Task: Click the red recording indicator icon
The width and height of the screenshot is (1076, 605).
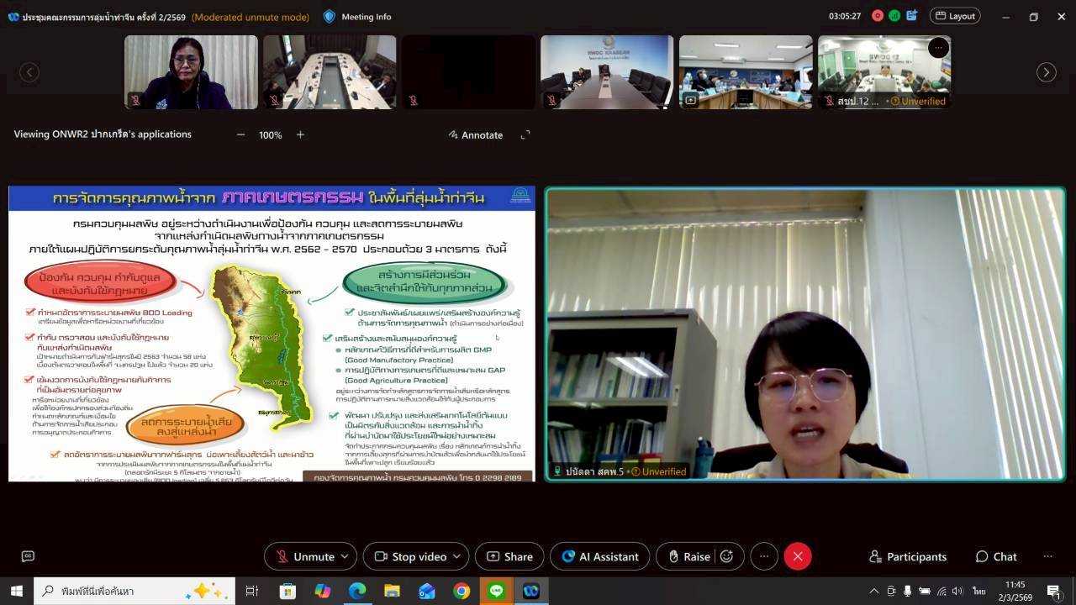Action: [878, 16]
